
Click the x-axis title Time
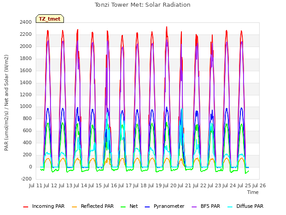click(253, 192)
